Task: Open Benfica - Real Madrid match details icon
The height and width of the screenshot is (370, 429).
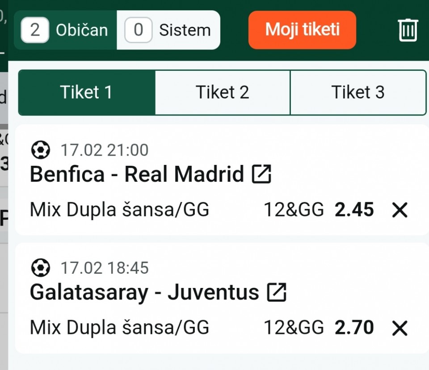Action: tap(261, 174)
